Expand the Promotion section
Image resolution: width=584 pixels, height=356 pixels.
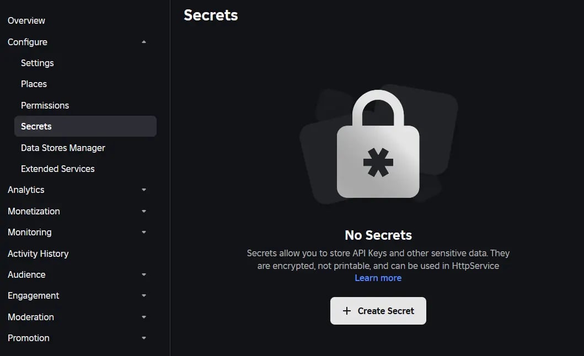[143, 338]
